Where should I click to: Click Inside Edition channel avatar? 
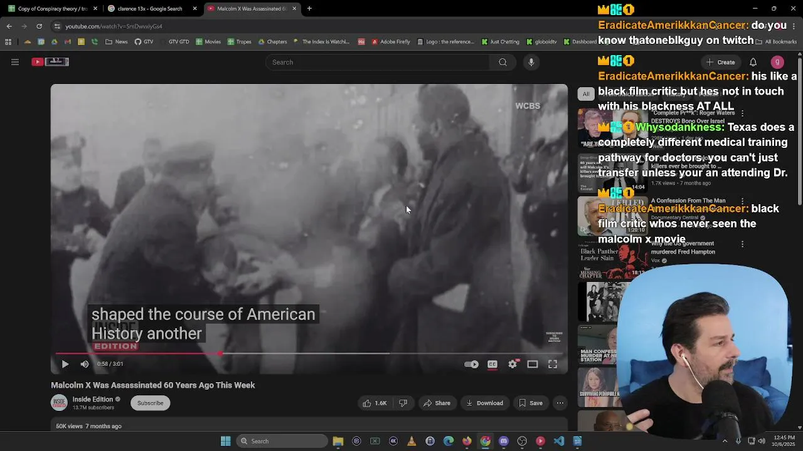pyautogui.click(x=59, y=403)
